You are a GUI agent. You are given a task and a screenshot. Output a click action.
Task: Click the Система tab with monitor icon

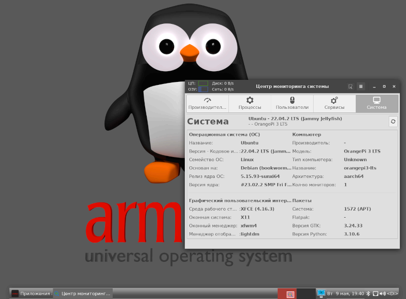(377, 103)
